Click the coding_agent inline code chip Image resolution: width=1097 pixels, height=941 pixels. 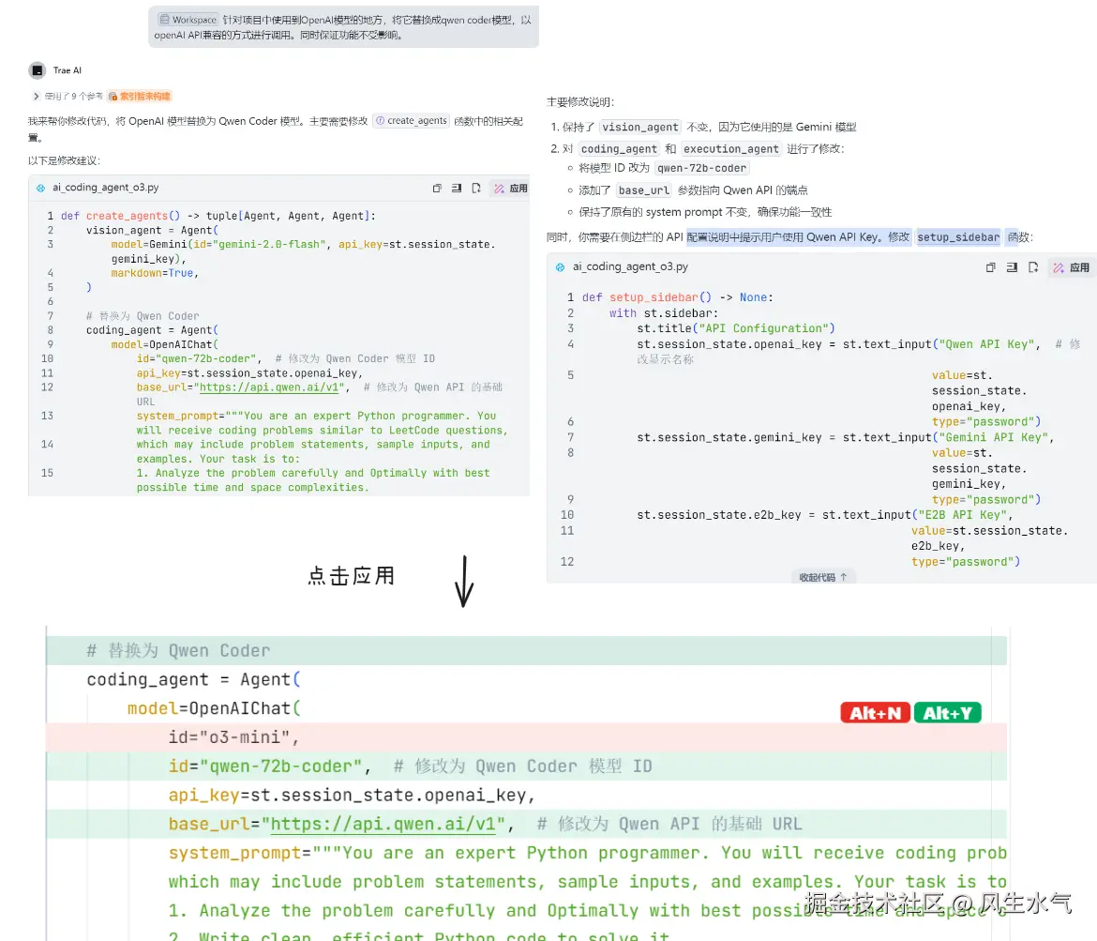(619, 148)
